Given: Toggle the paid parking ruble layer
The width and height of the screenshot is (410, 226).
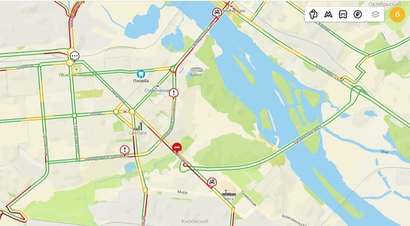Looking at the screenshot, I should tap(358, 14).
